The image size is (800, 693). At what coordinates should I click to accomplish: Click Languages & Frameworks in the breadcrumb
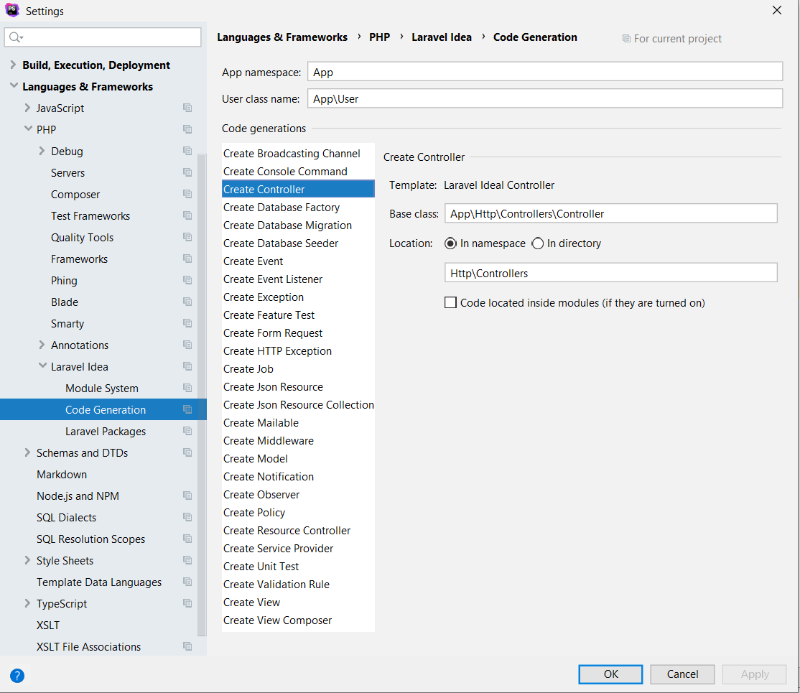coord(282,37)
